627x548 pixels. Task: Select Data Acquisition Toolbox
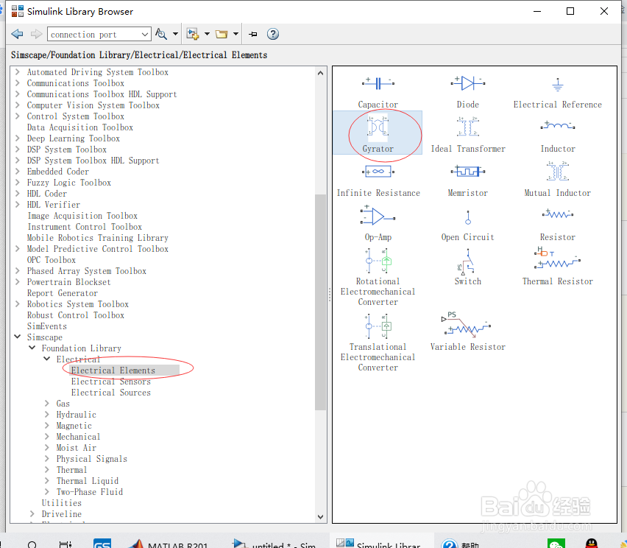[x=80, y=127]
